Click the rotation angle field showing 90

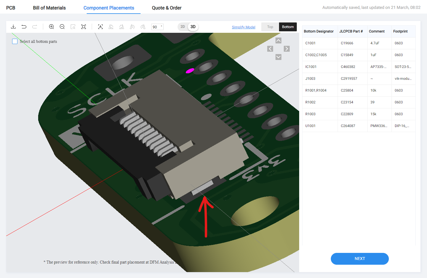click(x=157, y=27)
